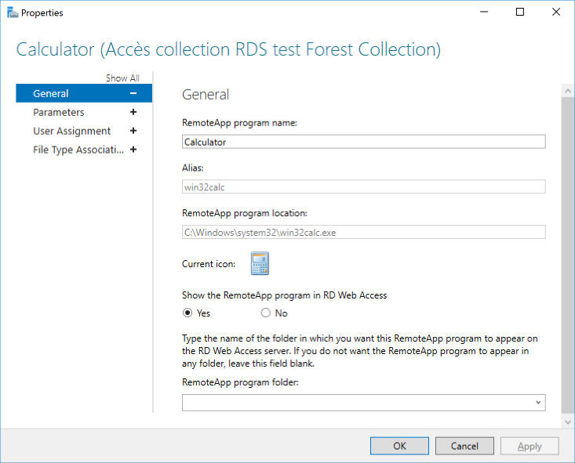Click the Alias field win32calc
The height and width of the screenshot is (463, 575).
(363, 186)
